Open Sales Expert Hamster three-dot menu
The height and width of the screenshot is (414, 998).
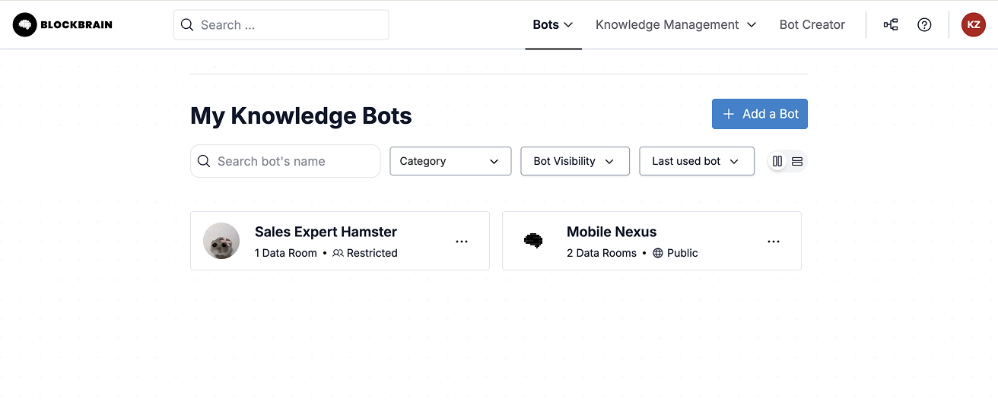point(462,242)
